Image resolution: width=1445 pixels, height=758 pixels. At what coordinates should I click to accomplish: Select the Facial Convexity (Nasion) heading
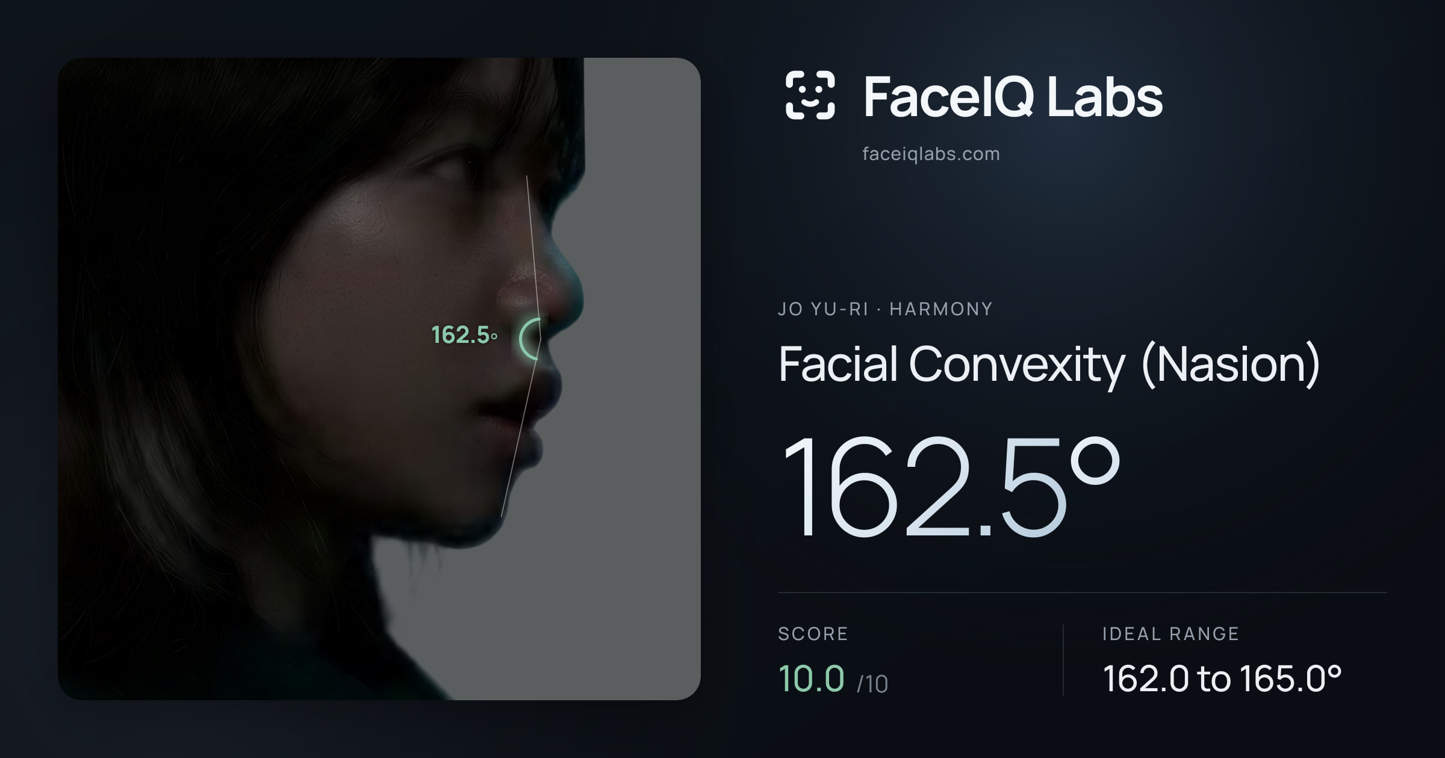click(x=1049, y=365)
